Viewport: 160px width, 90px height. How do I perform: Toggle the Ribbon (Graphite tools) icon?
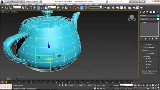(x=117, y=8)
